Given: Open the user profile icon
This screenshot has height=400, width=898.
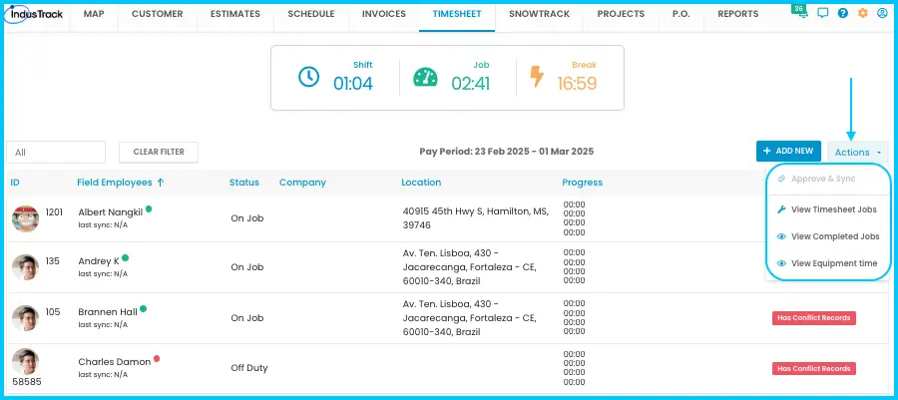Looking at the screenshot, I should click(882, 13).
